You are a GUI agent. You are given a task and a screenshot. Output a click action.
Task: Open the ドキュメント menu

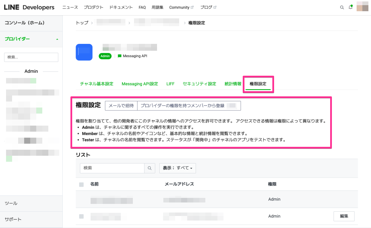point(121,7)
